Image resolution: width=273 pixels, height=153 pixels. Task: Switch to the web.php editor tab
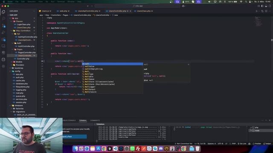(x=64, y=11)
